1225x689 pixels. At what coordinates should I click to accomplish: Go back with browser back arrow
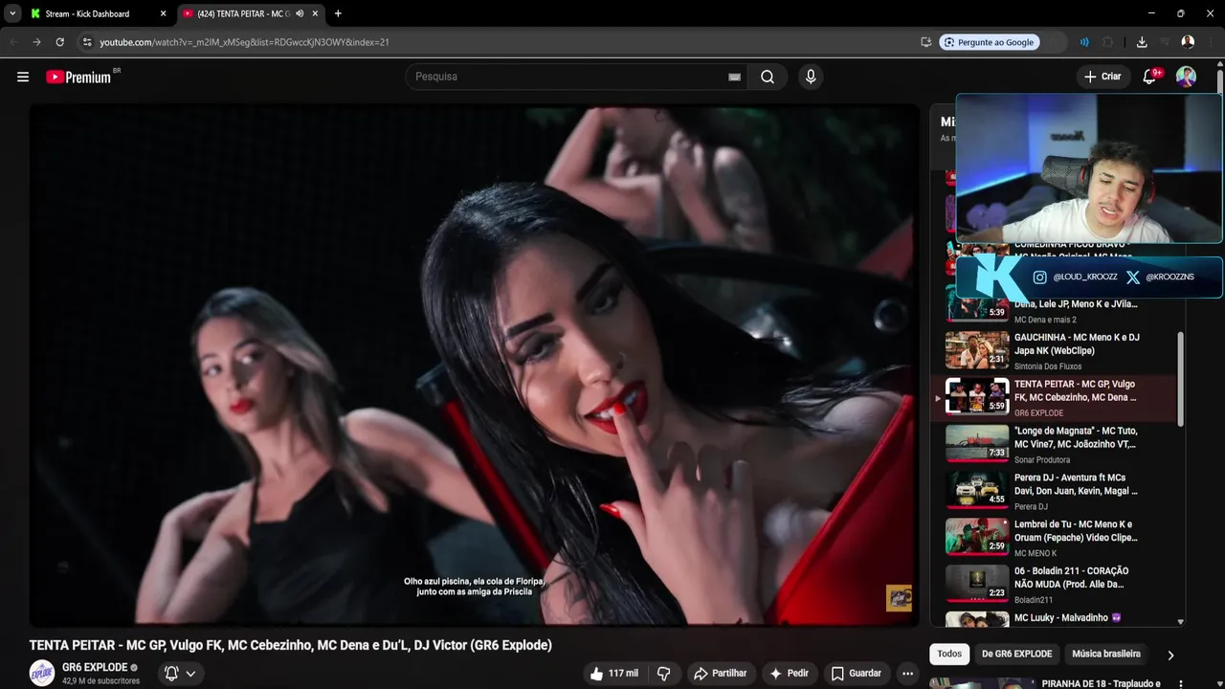(13, 42)
